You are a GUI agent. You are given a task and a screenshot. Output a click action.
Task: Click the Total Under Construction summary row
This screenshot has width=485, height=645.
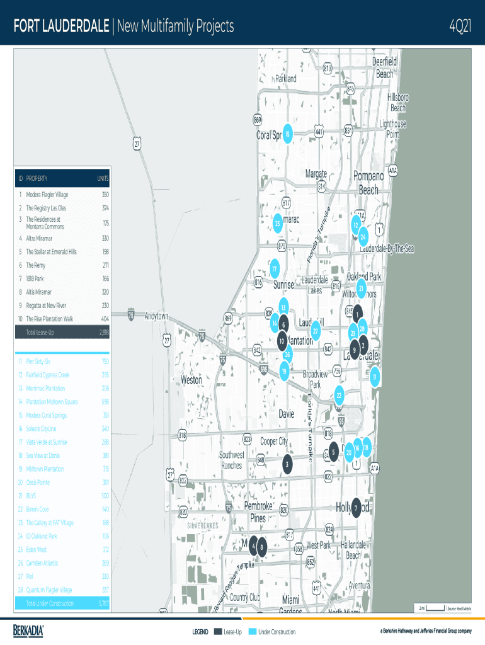[x=62, y=603]
